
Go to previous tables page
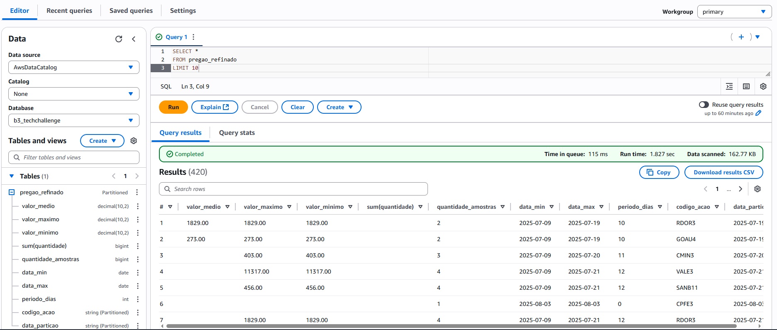pos(114,176)
